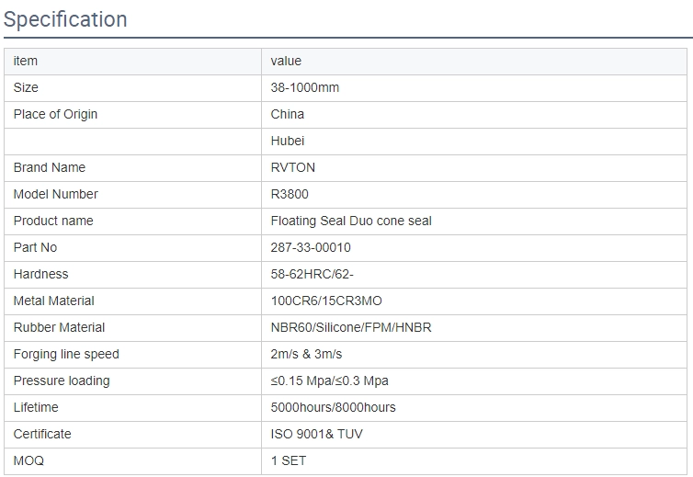Select metal material 100CR6/15CR3MO
693x477 pixels.
point(326,301)
